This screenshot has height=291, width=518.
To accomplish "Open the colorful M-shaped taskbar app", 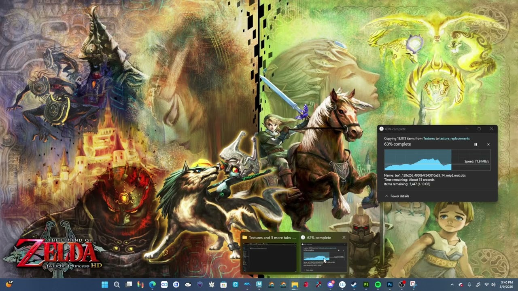I will coord(140,285).
